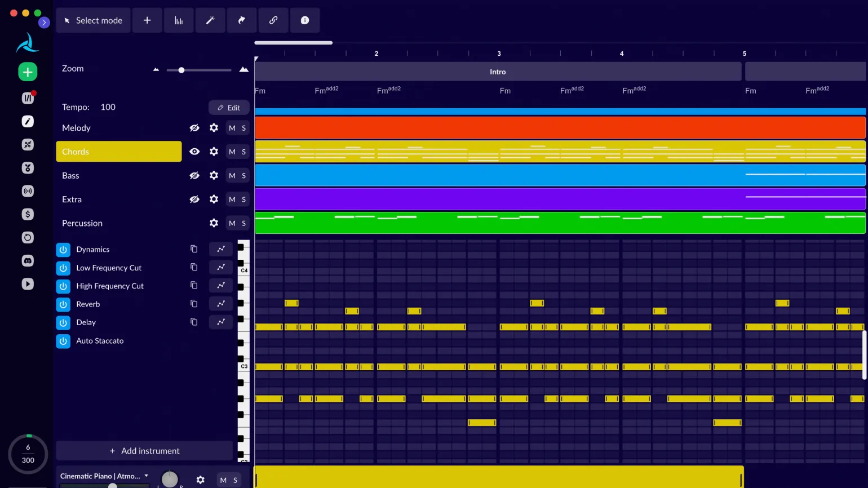Viewport: 868px width, 488px height.
Task: Mute the Percussion track
Action: [232, 223]
